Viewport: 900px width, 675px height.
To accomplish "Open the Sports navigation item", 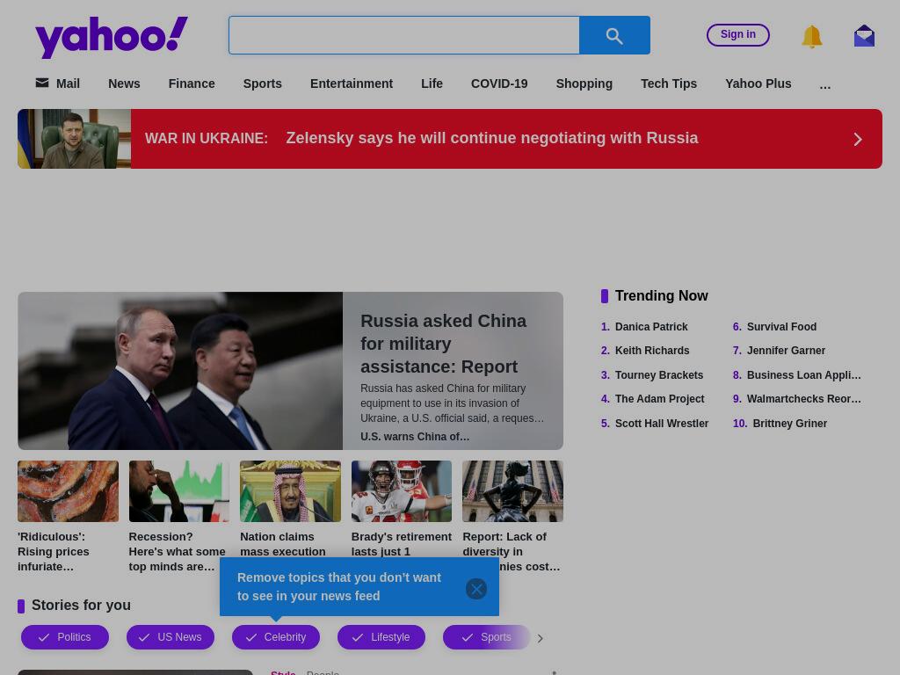I will 262,83.
